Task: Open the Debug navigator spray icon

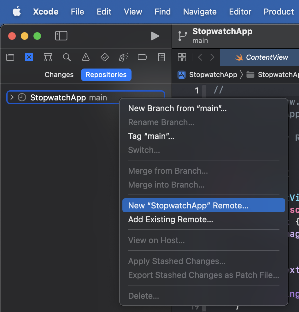Action: (123, 57)
